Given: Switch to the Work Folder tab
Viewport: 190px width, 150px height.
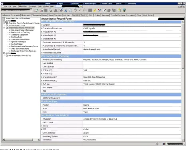Looking at the screenshot, I should pos(148,15).
